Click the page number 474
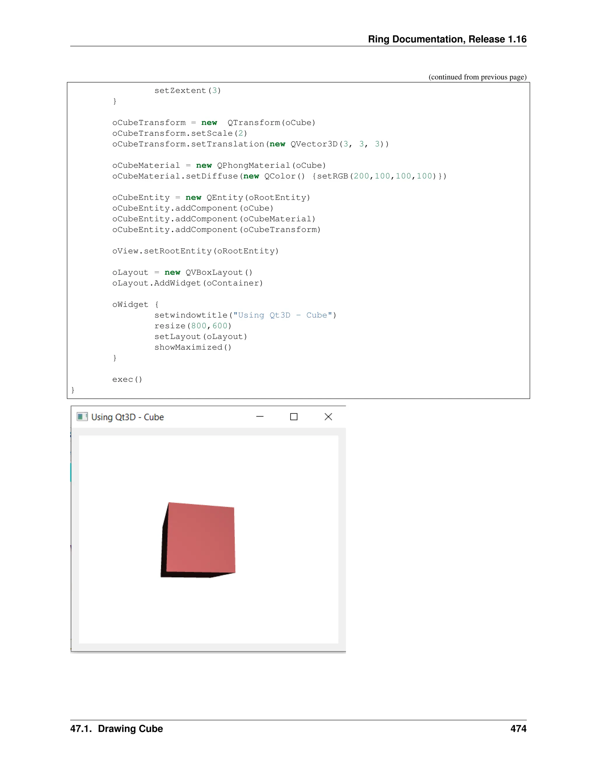597x773 pixels. click(518, 729)
